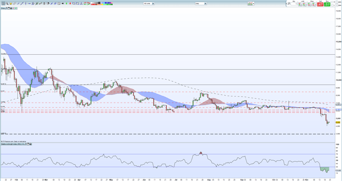Select the triangle shape drawing tool
Screen dimensions: 342x181
pyautogui.click(x=81, y=4)
